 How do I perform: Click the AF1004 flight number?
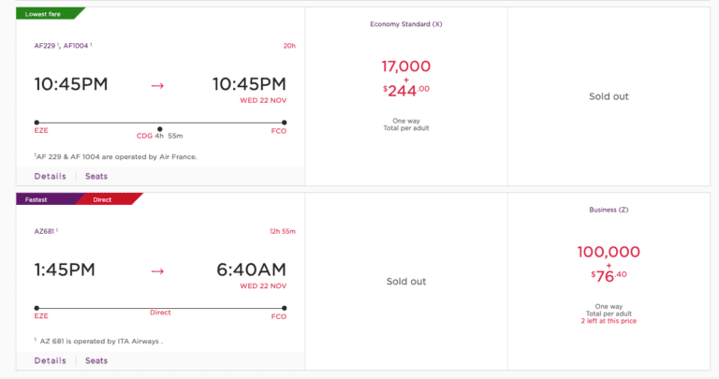point(76,45)
